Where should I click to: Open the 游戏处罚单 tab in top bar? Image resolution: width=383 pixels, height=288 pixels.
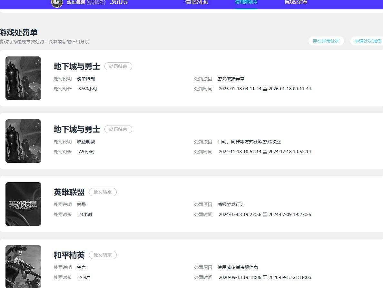296,2
